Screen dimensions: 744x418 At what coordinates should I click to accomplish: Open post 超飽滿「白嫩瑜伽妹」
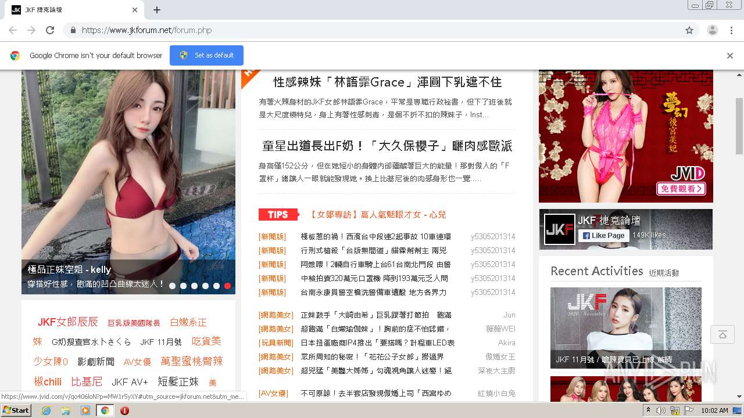coord(376,329)
